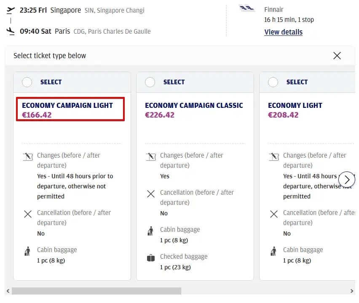Viewport: 359px width, 303px height.
Task: Click Cancellation X icon in Campaign Light
Action: (28, 214)
